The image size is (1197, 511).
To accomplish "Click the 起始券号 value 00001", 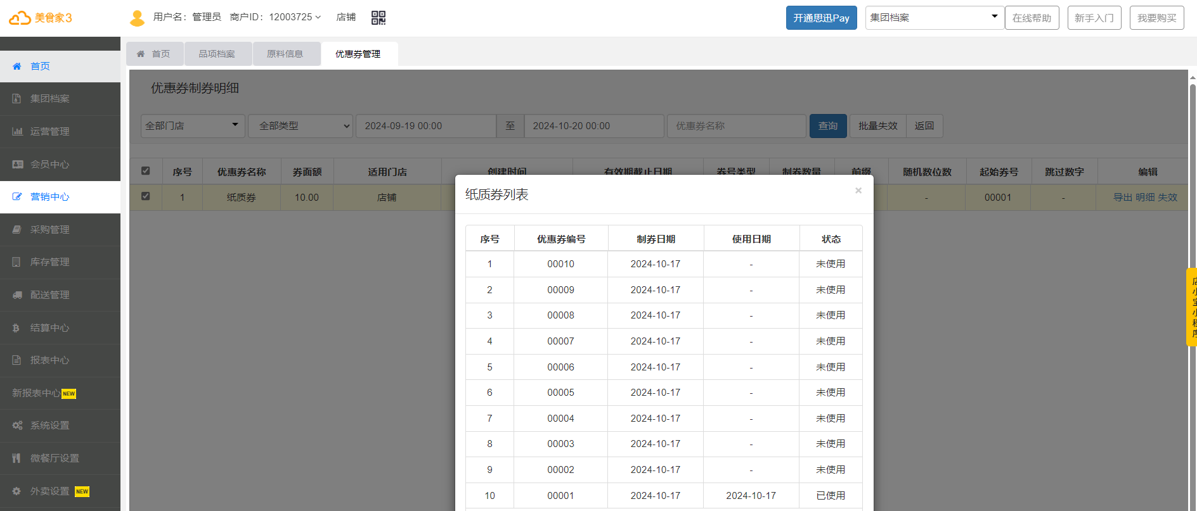I will 998,198.
